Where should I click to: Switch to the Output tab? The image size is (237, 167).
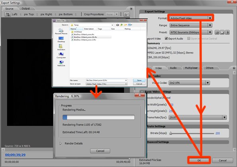26,8
